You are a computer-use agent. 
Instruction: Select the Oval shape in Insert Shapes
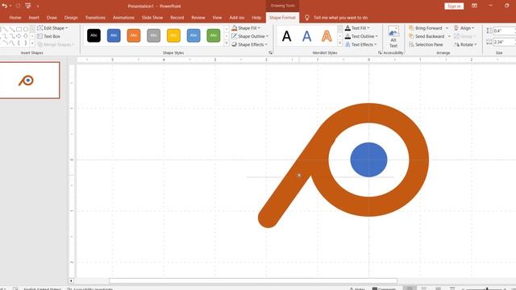[x=26, y=30]
